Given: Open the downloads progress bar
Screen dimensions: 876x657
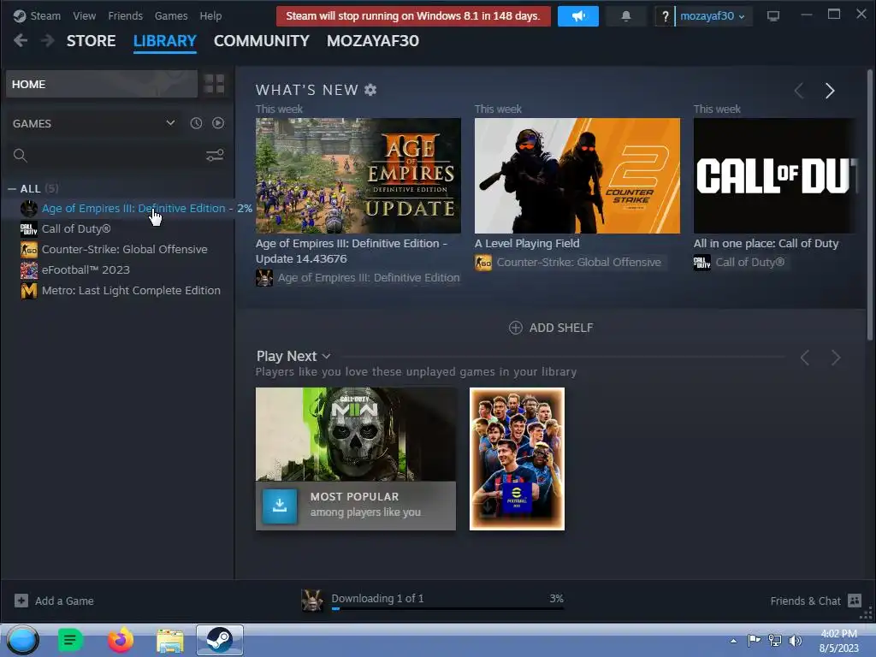Looking at the screenshot, I should (447, 608).
